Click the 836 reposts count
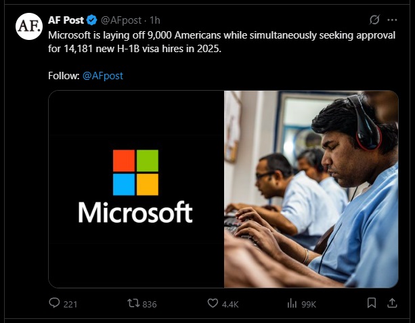Viewport: 415px width, 323px height. (150, 304)
